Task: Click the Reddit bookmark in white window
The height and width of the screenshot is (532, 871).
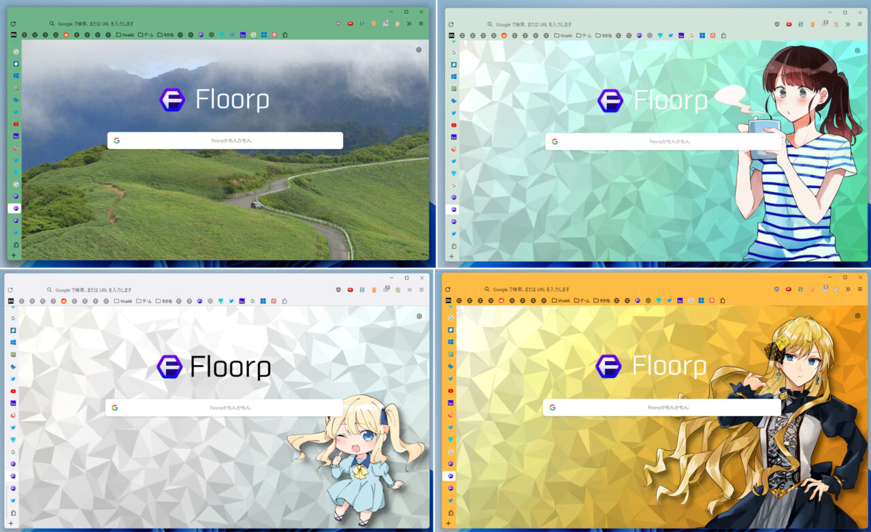Action: (64, 301)
